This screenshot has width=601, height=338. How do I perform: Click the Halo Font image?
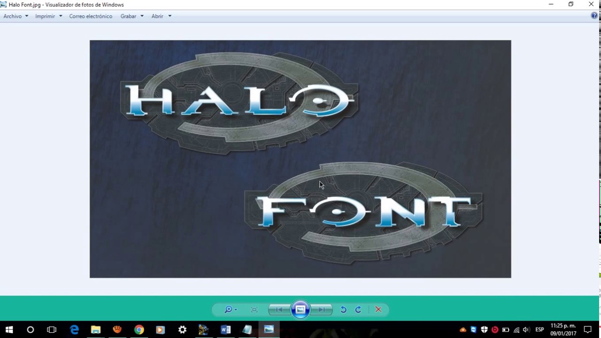tap(300, 159)
